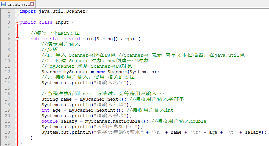Switch to the Input.java tab label

click(x=18, y=4)
